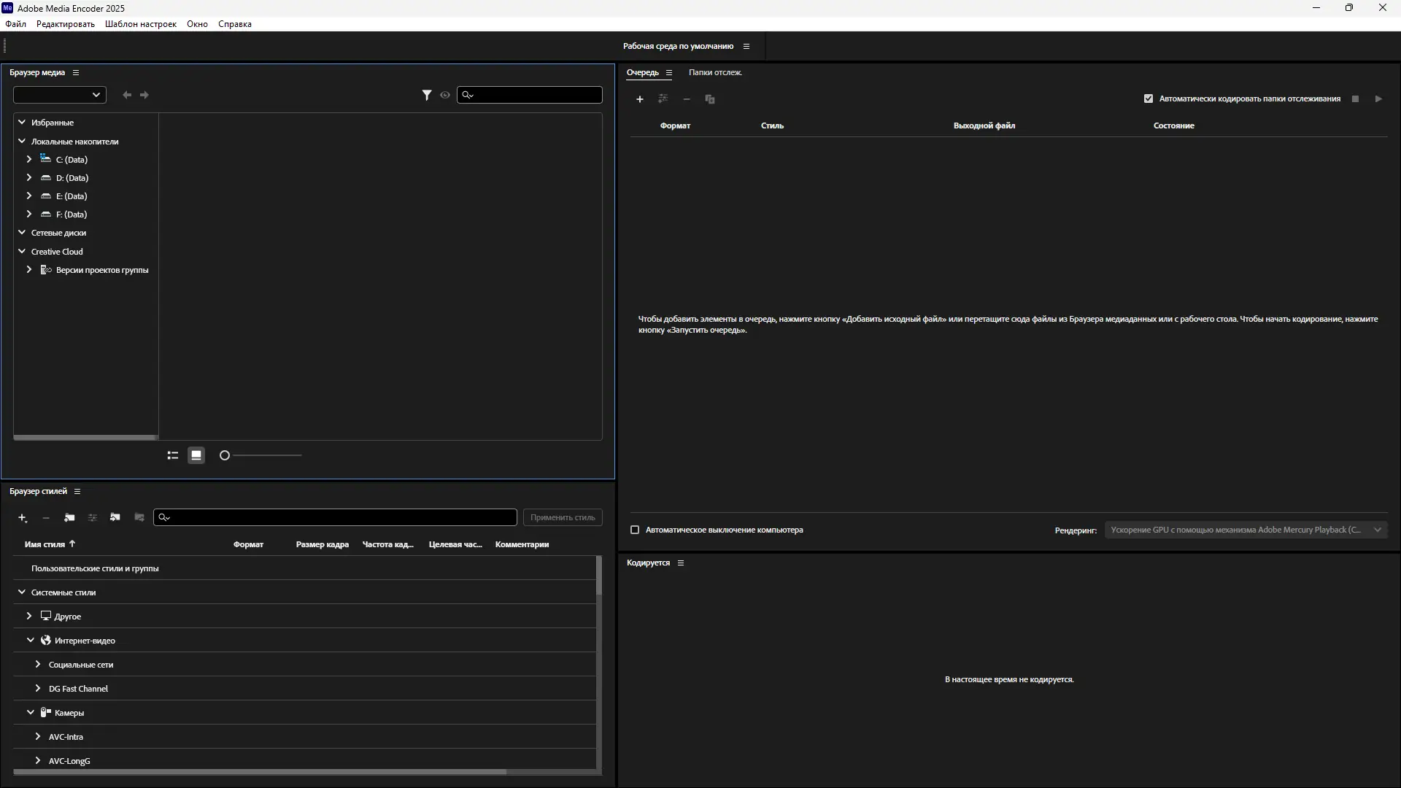Open ingest settings in the queue panel
This screenshot has width=1401, height=788.
point(663,98)
